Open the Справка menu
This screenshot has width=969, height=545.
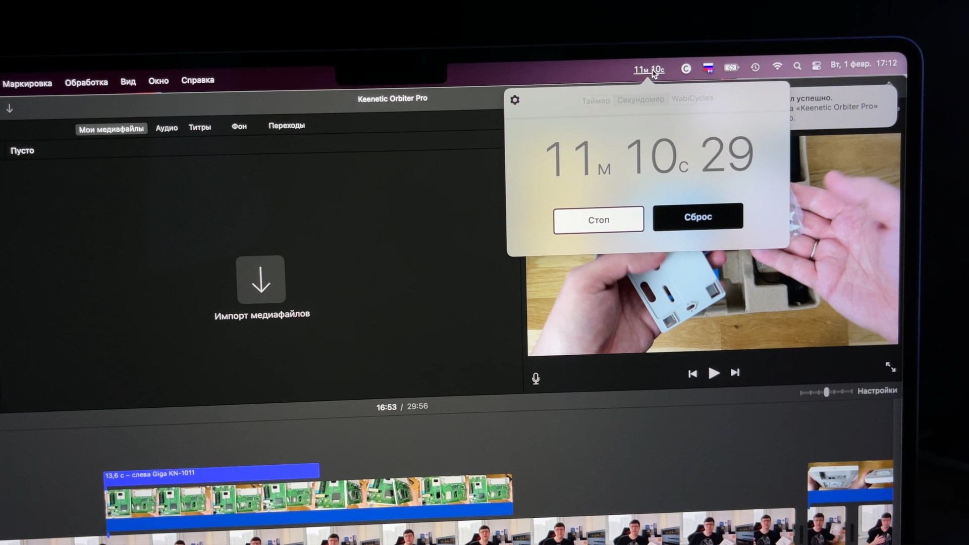pos(198,80)
